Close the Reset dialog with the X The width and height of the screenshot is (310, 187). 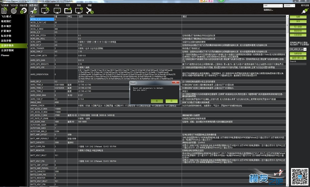175,82
